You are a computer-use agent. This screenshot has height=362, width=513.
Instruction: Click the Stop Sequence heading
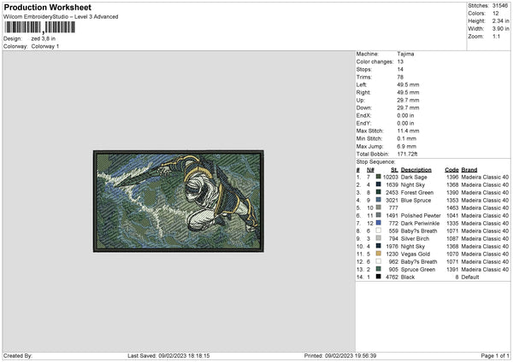coord(375,161)
